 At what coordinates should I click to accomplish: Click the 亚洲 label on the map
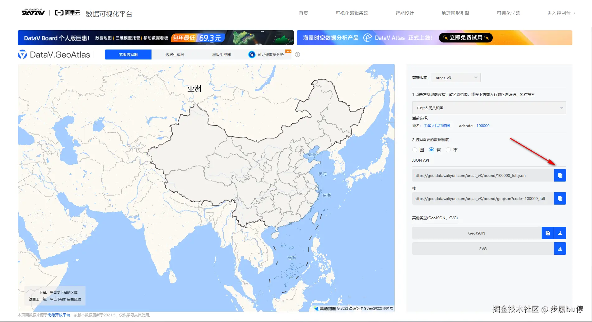tap(194, 89)
